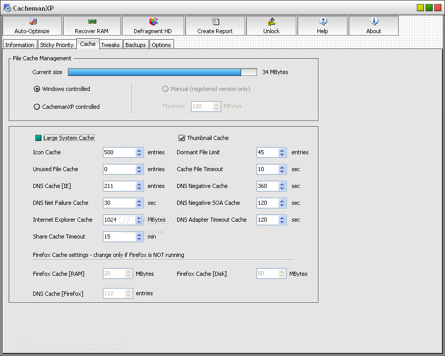Click the yellow minimize window square
Screen dimensions: 445x356
coord(420,8)
